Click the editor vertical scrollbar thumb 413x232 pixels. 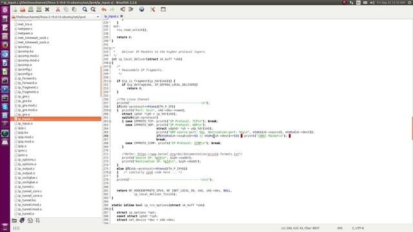(x=412, y=128)
